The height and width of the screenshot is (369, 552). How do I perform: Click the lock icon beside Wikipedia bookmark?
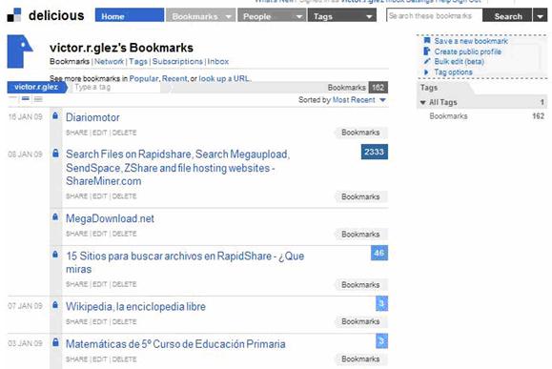tap(55, 304)
